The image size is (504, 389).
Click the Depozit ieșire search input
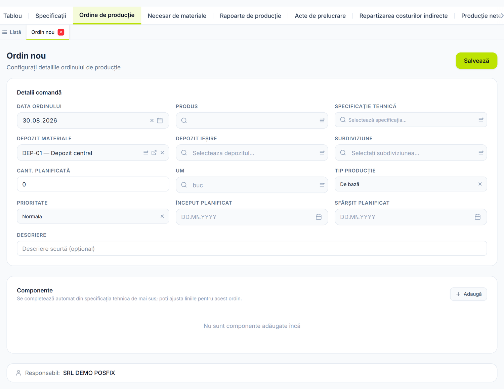[x=252, y=153]
